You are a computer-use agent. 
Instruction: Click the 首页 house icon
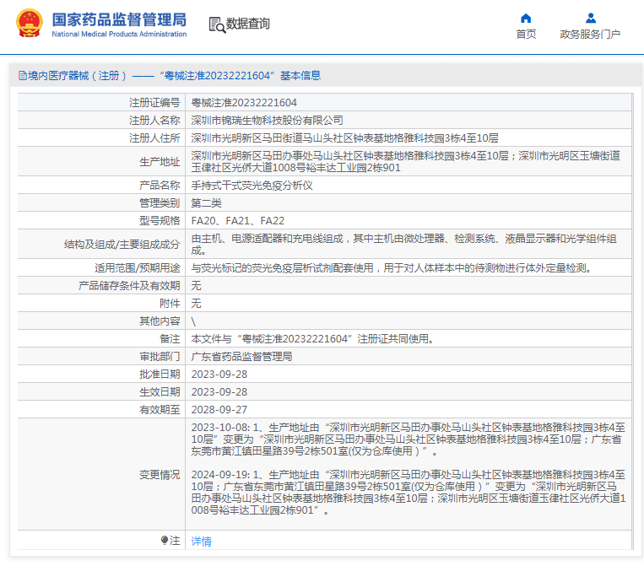[x=526, y=18]
